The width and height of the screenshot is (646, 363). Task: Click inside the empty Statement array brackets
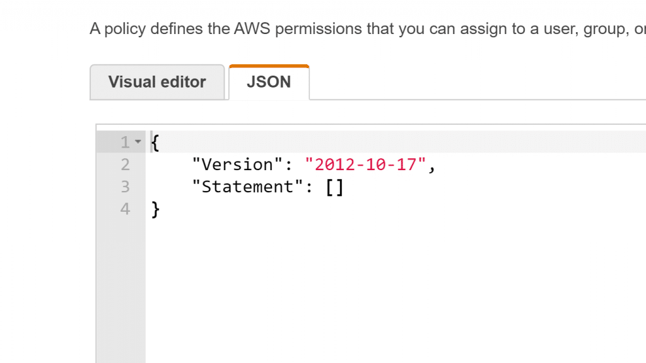tap(336, 187)
